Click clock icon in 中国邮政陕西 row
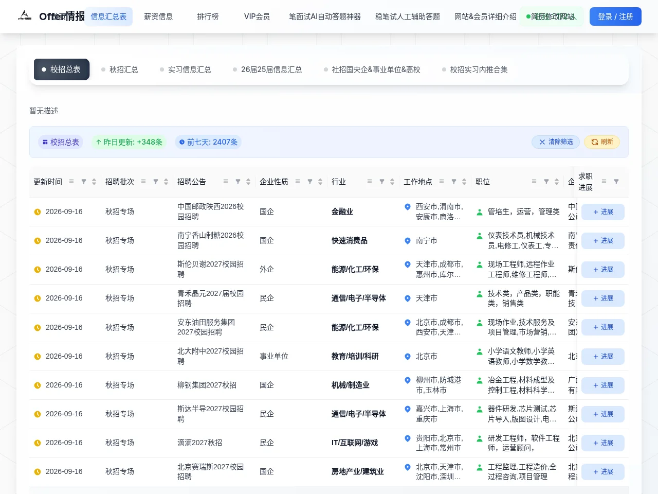 [x=38, y=212]
